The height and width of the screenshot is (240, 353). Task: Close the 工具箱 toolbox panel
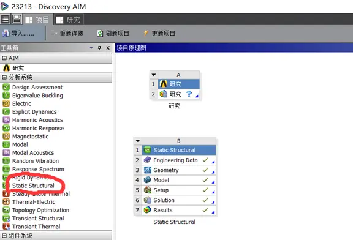[x=108, y=48]
